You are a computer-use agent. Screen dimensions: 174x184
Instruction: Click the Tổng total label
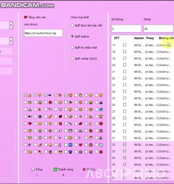(x=39, y=169)
